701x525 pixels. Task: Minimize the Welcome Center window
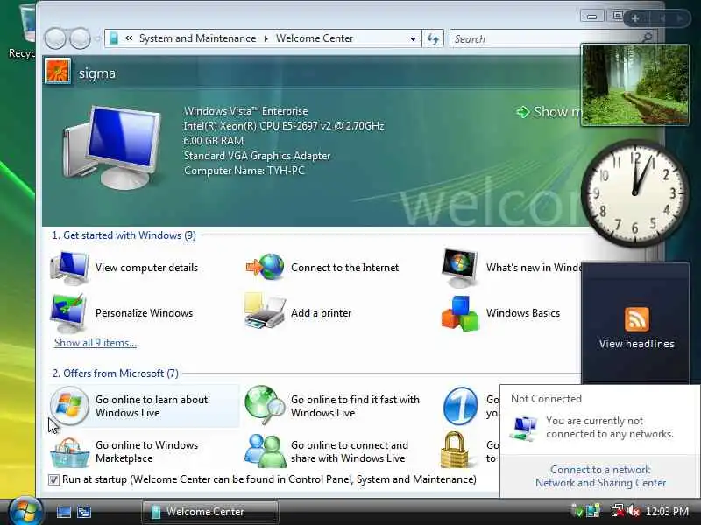tap(592, 17)
